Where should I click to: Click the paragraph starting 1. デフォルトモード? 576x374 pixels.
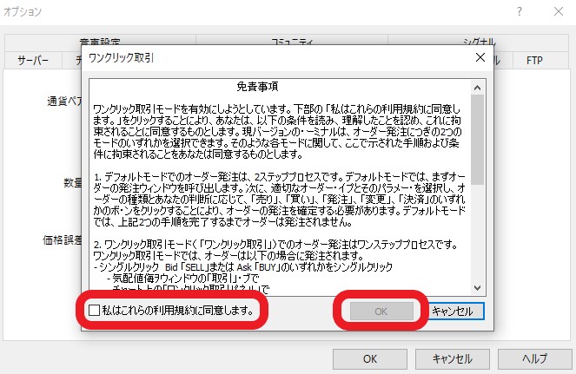[280, 200]
